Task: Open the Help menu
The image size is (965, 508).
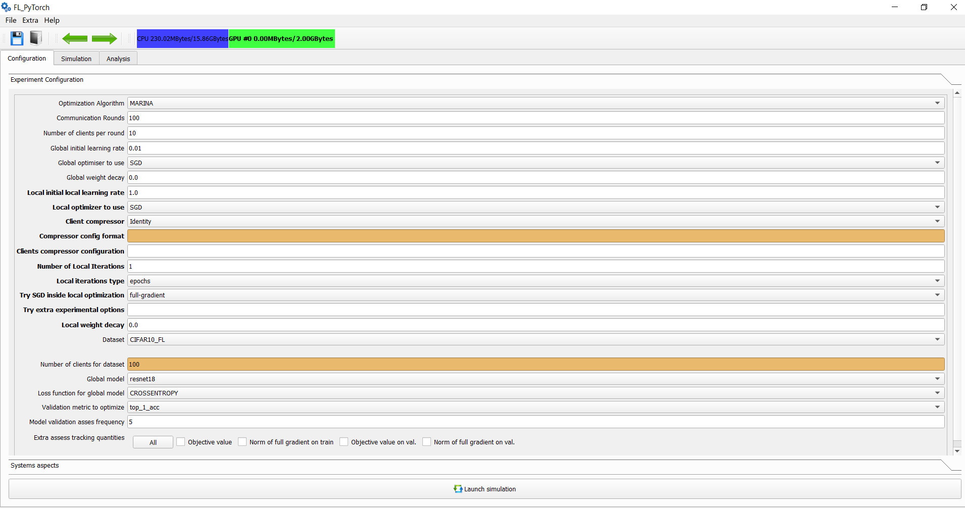Action: (x=52, y=20)
